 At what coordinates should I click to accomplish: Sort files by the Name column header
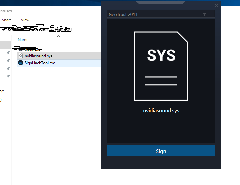pos(23,40)
